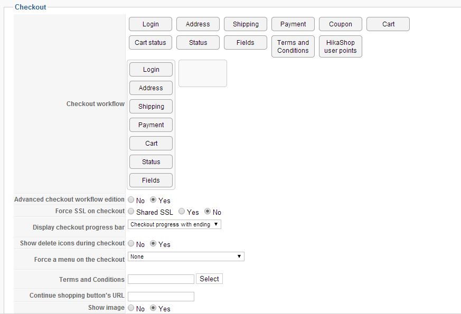This screenshot has height=314, width=461.
Task: Click the Display checkout progress bar label
Action: coord(79,227)
